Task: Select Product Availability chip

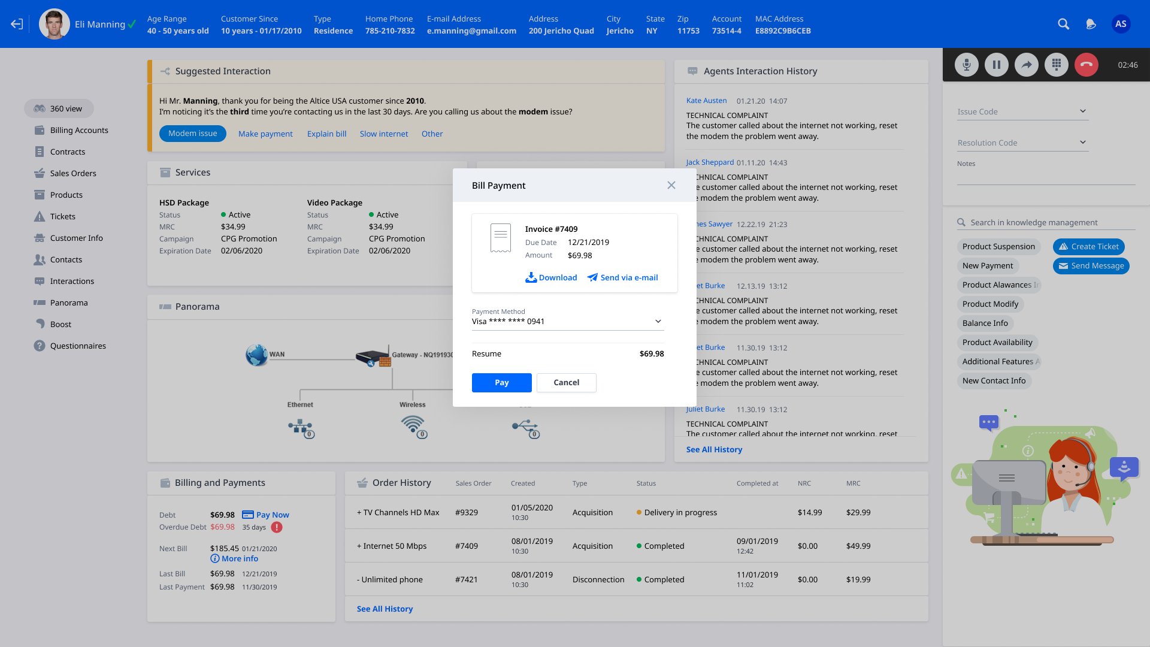Action: pyautogui.click(x=997, y=342)
